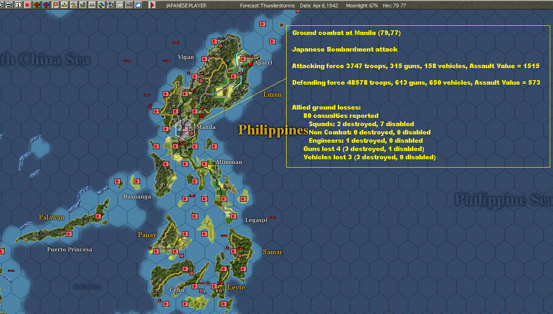
Task: Click the Aparri city label
Action: click(263, 63)
